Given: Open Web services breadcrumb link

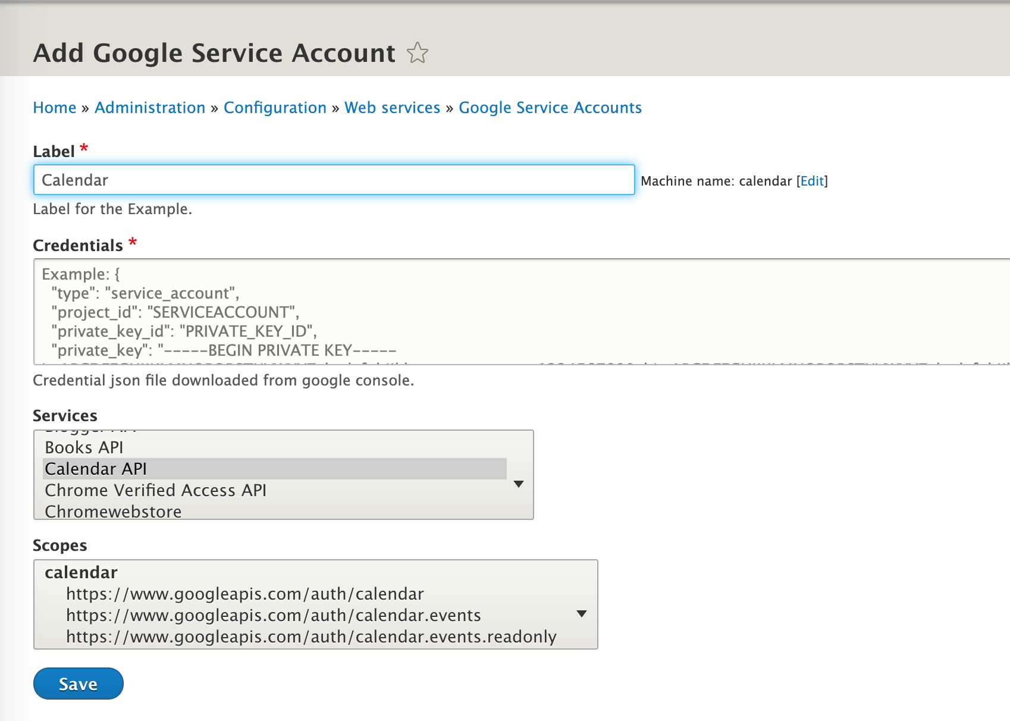Looking at the screenshot, I should 392,108.
